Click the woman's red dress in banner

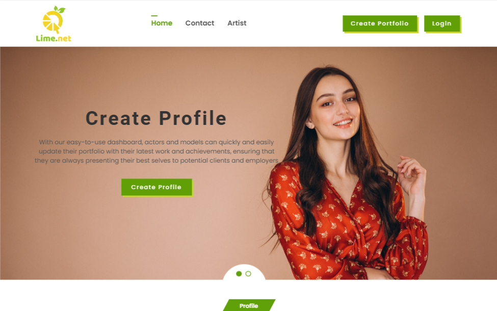336,228
